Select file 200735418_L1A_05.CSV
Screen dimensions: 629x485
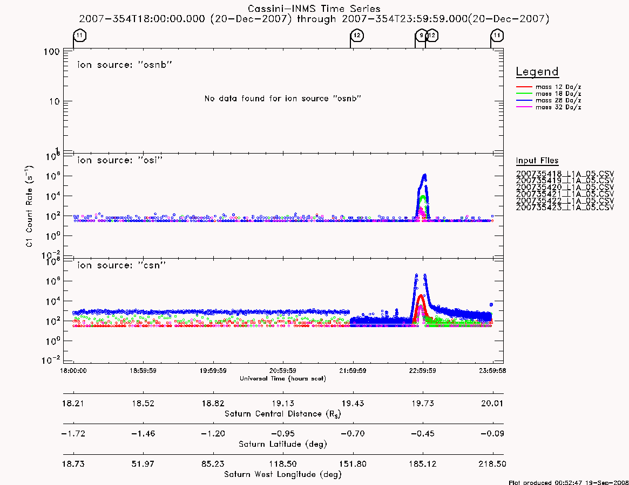tap(565, 174)
